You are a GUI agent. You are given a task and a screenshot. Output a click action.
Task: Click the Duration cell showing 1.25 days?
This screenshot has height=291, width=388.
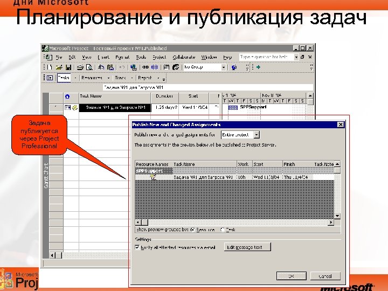[x=165, y=107]
